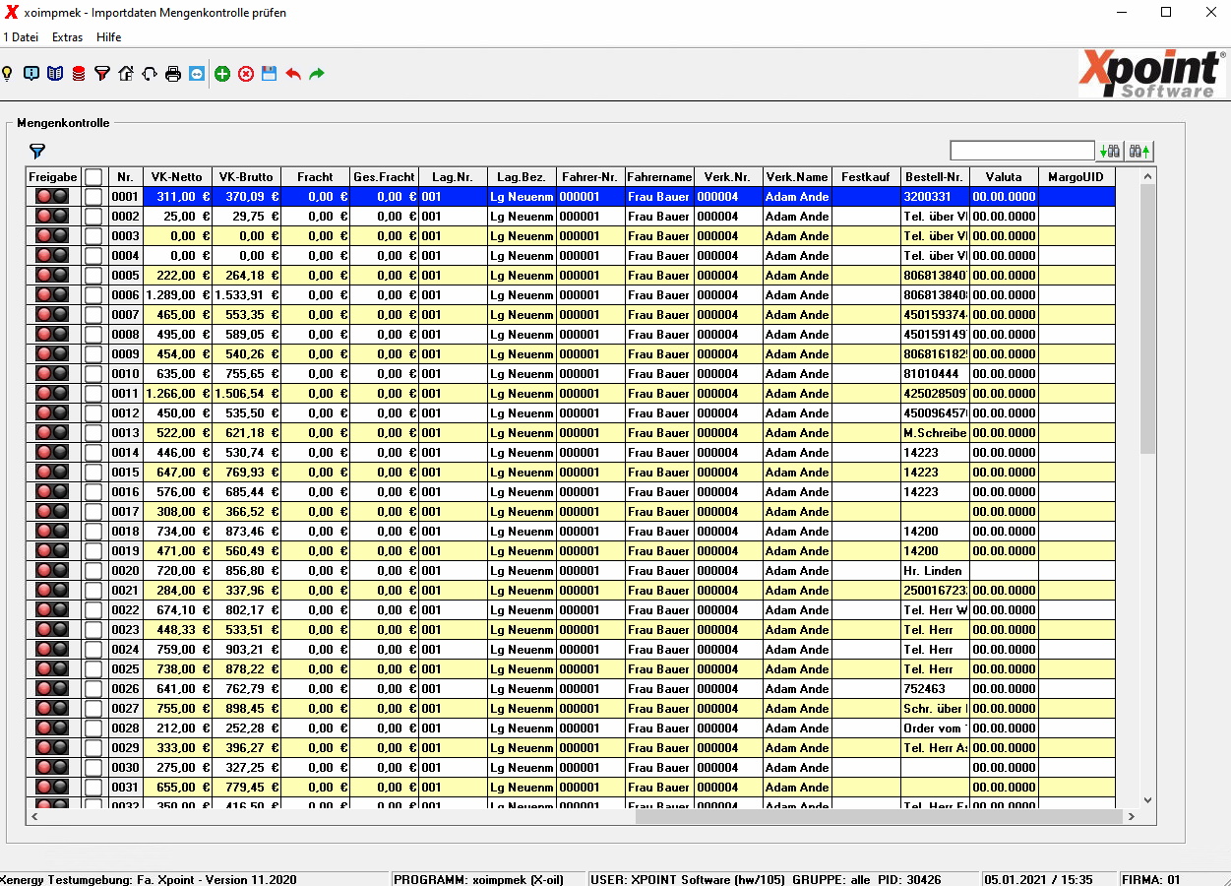Open the blue book manual icon
Screen dimensions: 1231x886
pos(55,74)
